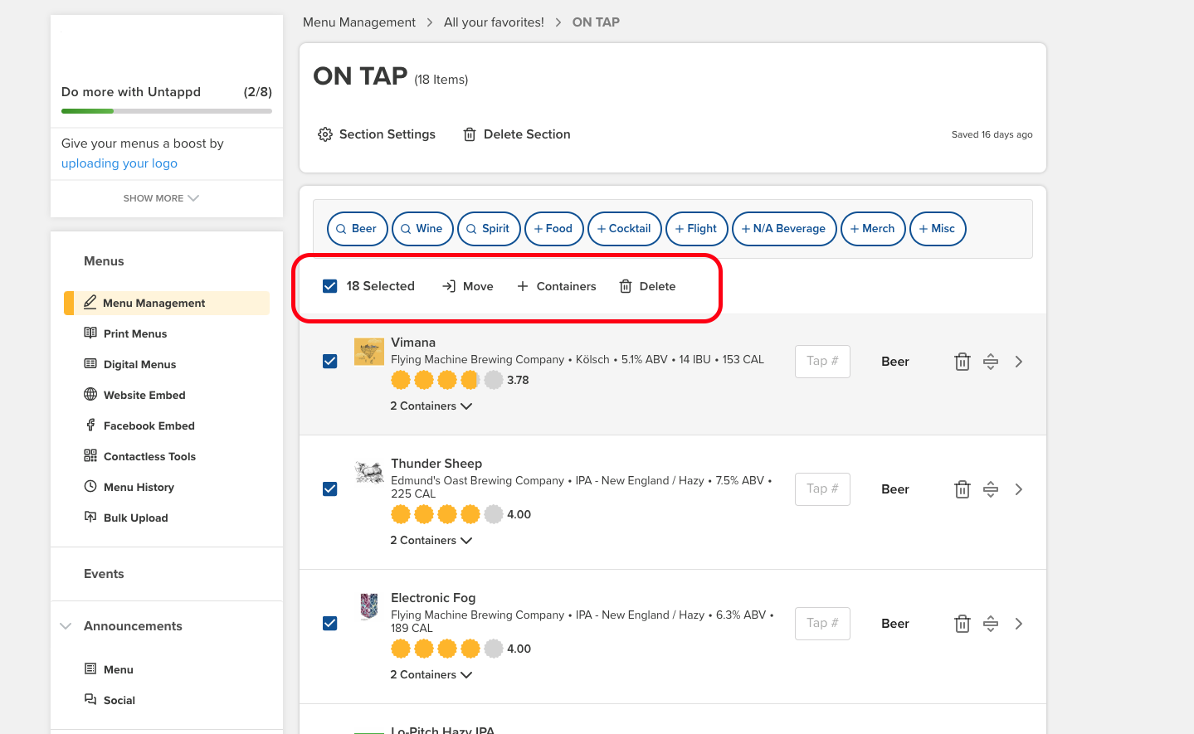Click the Contactless Tools QR icon
1194x734 pixels.
[x=90, y=456]
